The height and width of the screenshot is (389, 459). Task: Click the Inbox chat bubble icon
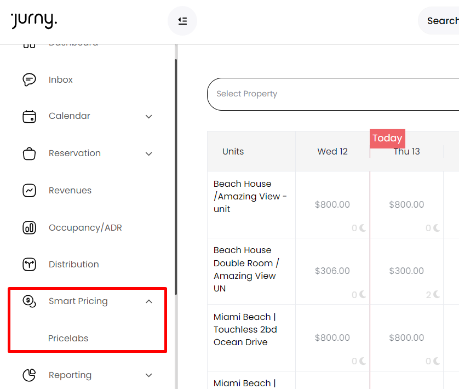point(29,80)
